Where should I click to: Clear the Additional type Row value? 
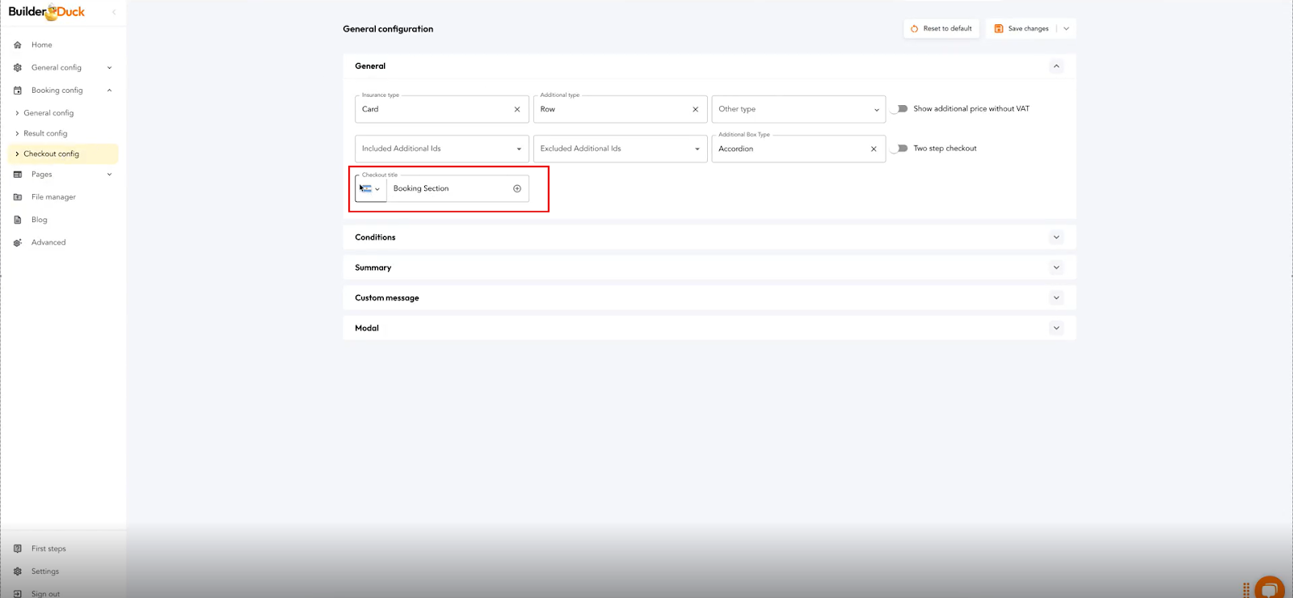(x=695, y=109)
